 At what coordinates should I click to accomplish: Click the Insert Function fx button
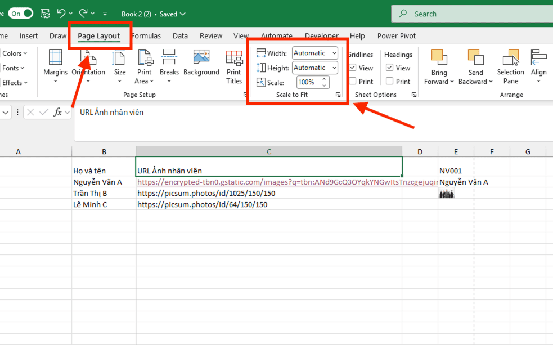pyautogui.click(x=57, y=113)
